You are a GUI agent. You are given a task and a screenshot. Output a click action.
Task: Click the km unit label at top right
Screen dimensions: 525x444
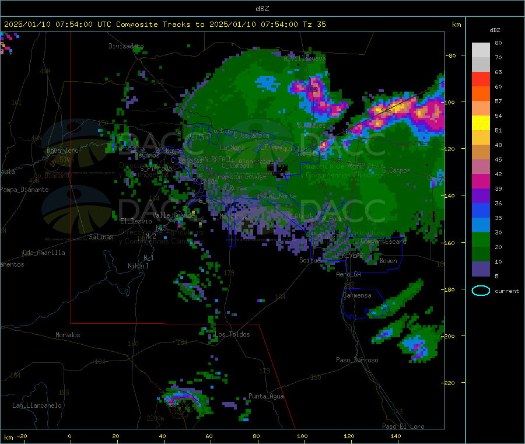coord(457,25)
